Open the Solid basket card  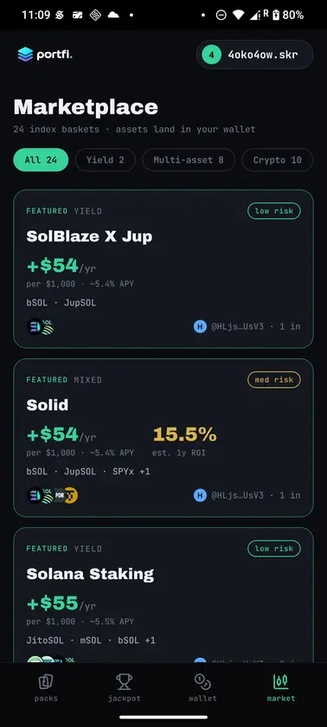(163, 438)
